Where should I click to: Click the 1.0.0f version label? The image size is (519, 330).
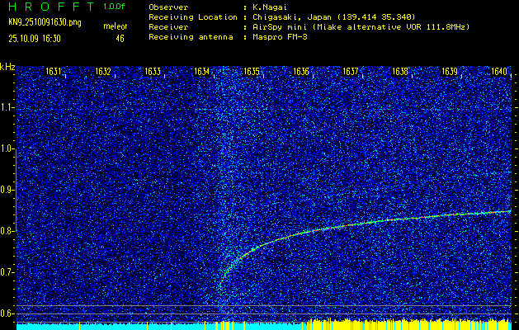click(x=115, y=7)
